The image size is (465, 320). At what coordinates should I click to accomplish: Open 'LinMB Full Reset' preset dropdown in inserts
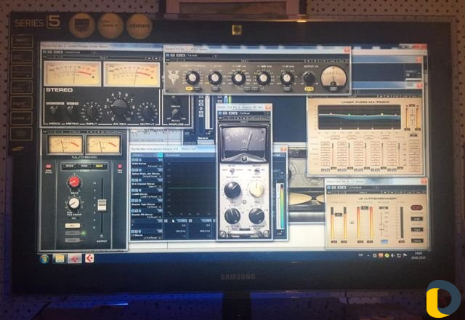point(151,197)
